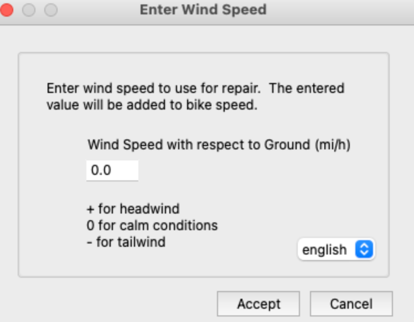Click the greyed-out minimize window button
The image size is (414, 322).
tap(29, 10)
